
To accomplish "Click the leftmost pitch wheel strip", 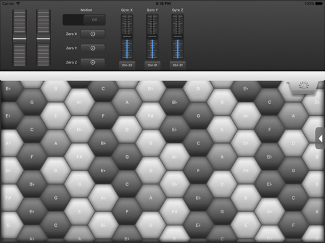I will [20, 38].
